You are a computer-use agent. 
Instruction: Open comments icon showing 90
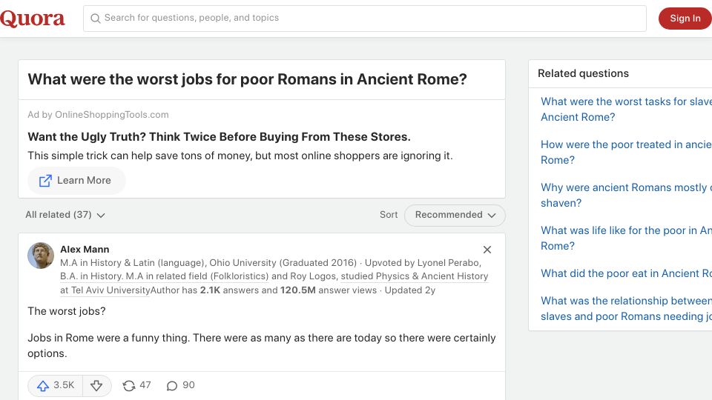point(180,385)
